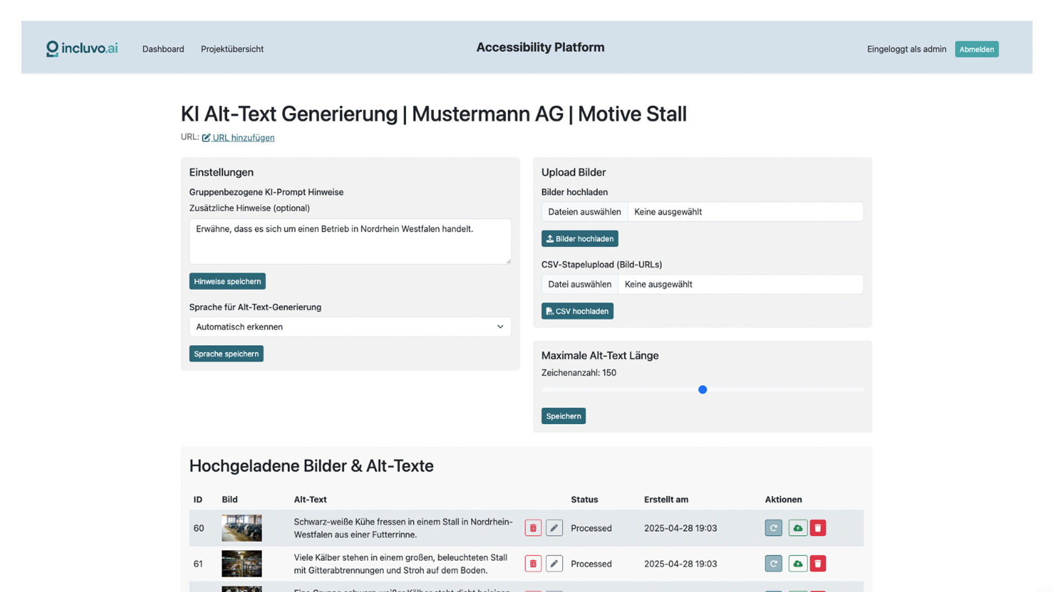Image resolution: width=1054 pixels, height=592 pixels.
Task: Open the URL hinzufügen link
Action: click(242, 137)
